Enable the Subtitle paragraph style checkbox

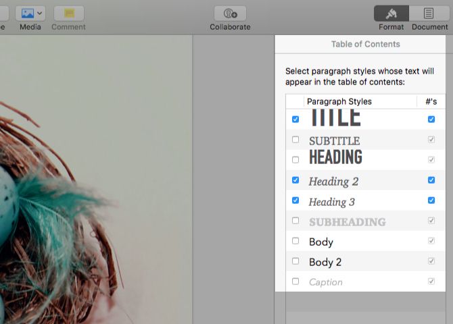tap(295, 140)
